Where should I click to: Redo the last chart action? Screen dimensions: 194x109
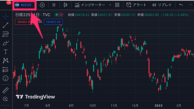tap(190, 5)
